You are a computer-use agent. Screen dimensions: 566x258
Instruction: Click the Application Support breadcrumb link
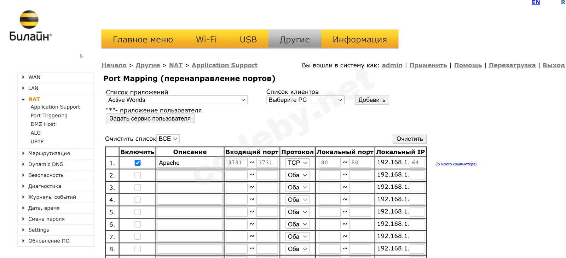(225, 65)
